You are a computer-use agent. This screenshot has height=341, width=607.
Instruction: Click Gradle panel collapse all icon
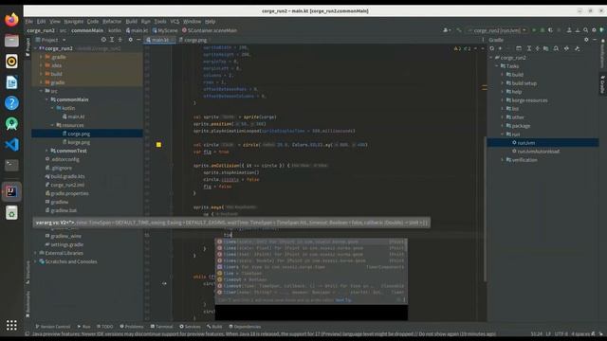coord(538,48)
